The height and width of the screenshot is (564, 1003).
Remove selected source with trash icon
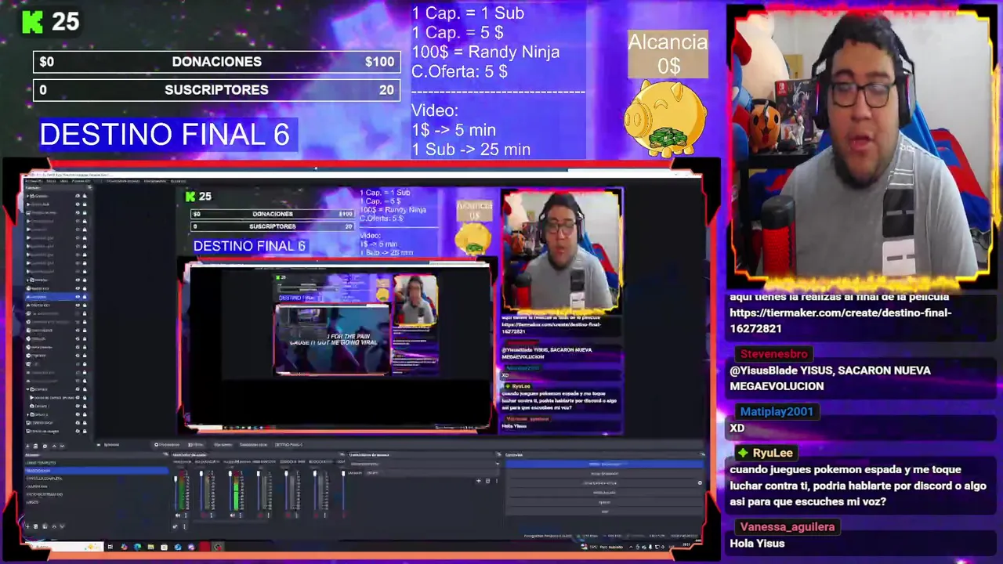35,446
